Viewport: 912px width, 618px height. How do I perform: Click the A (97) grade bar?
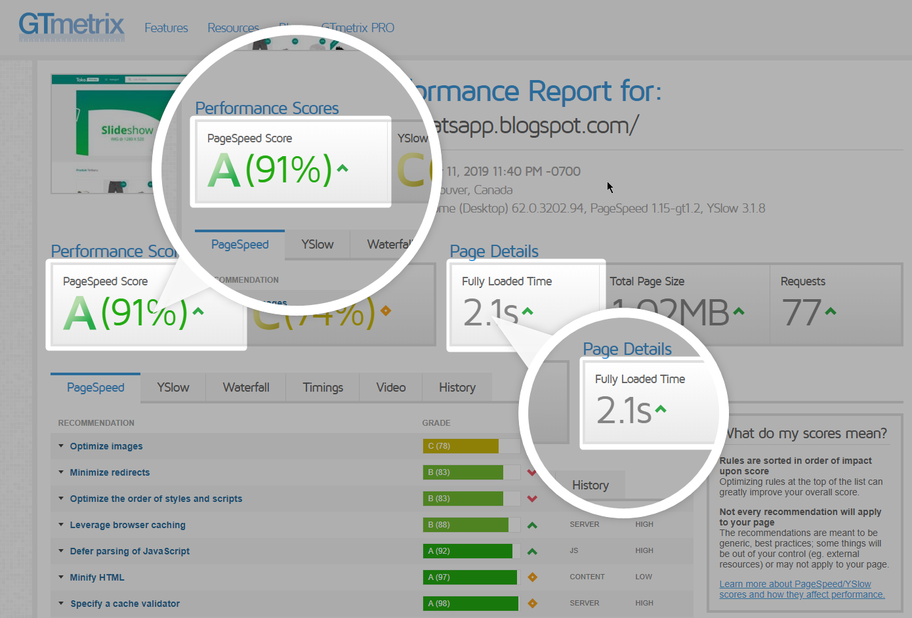click(471, 577)
